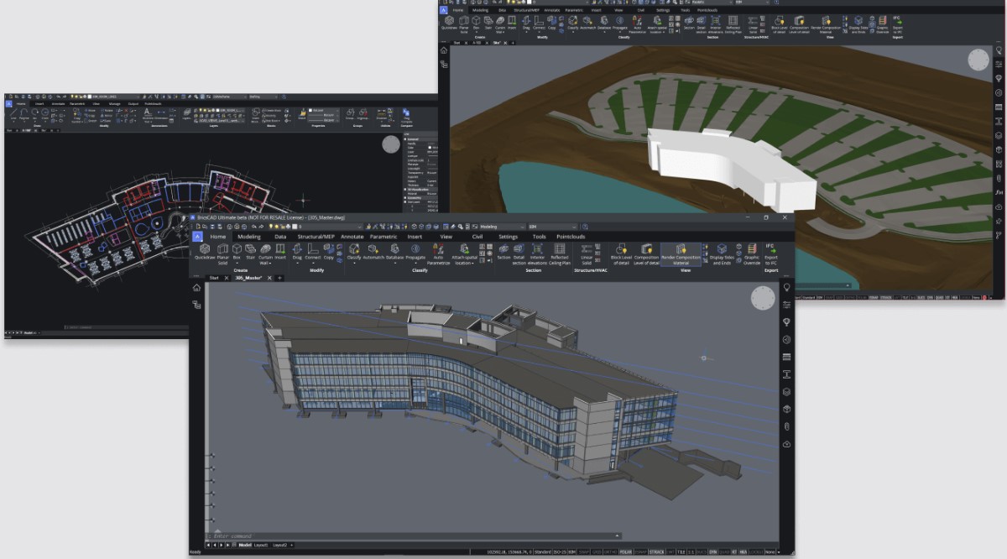Toggle ORTHO mode in the 305_Master status bar

(x=611, y=552)
